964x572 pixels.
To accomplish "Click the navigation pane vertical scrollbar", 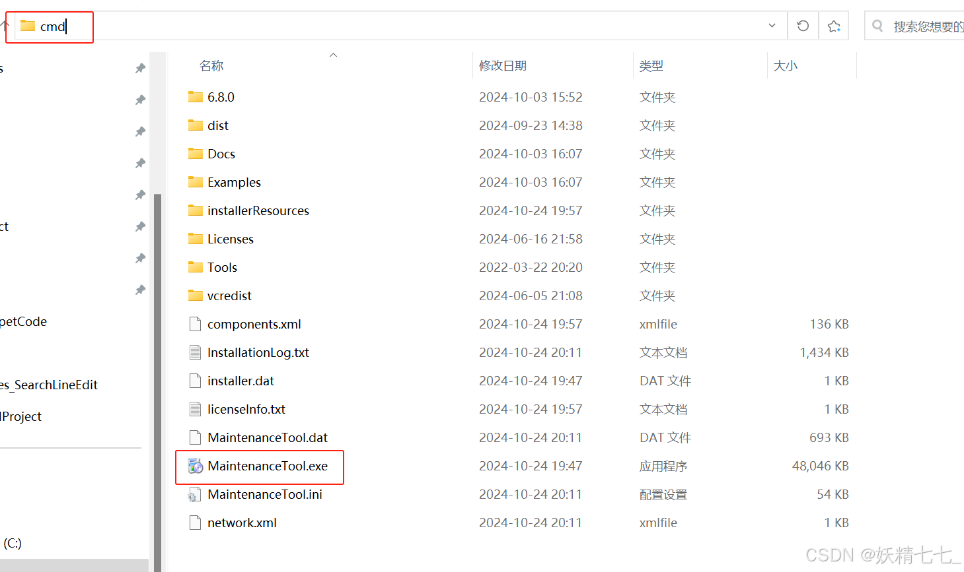I will 158,383.
